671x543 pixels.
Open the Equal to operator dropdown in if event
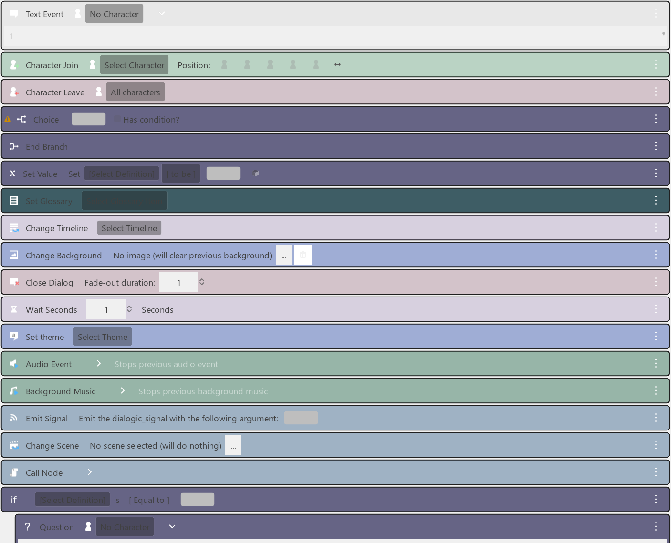(x=149, y=500)
